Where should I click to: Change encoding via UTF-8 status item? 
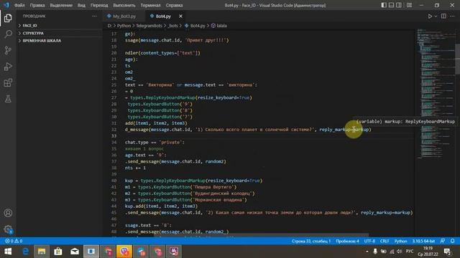coord(369,241)
